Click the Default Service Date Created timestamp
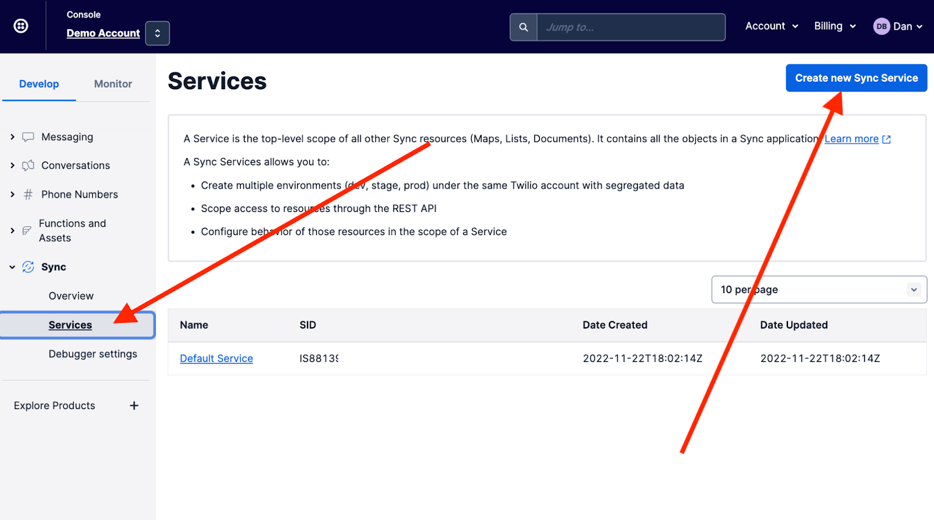 coord(643,358)
